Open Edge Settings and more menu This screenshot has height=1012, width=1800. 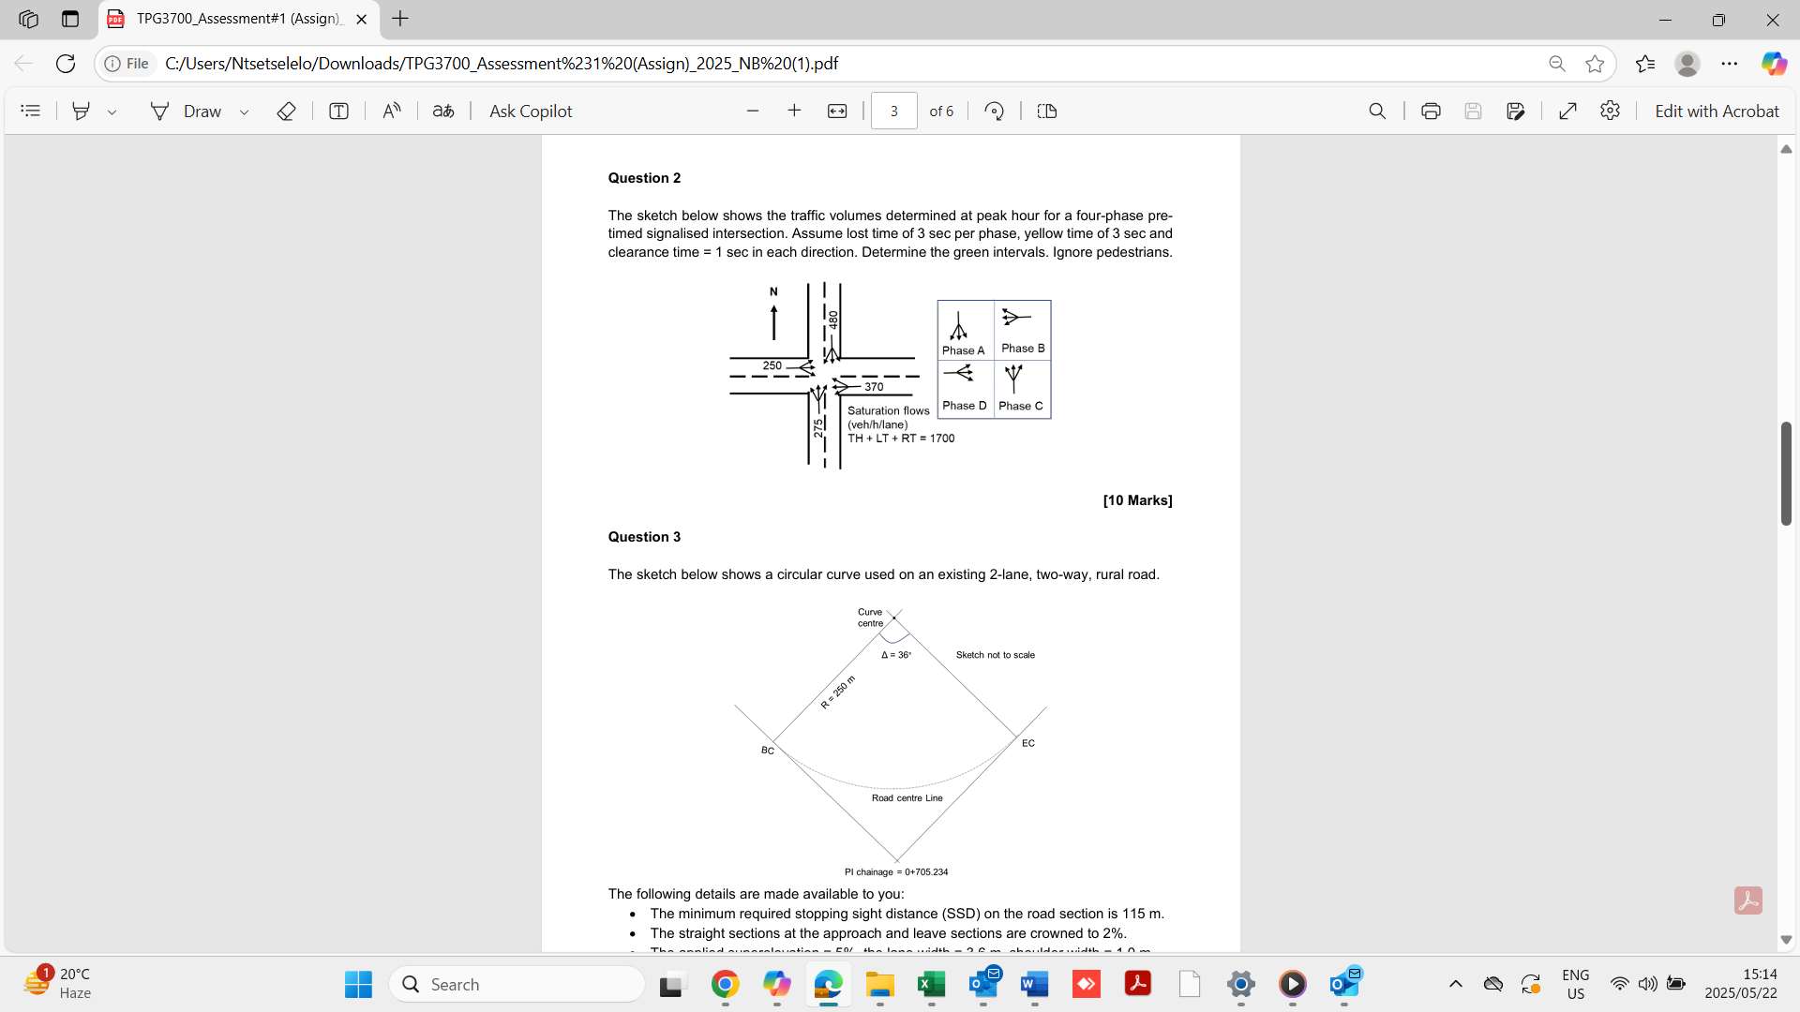point(1730,63)
